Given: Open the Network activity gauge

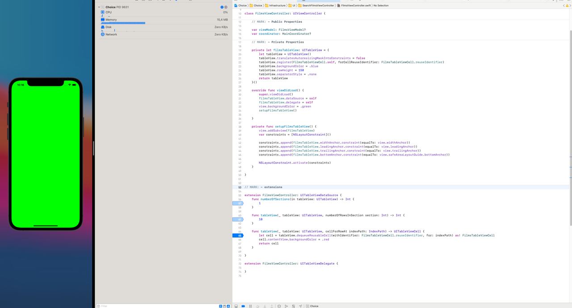Looking at the screenshot, I should 111,34.
